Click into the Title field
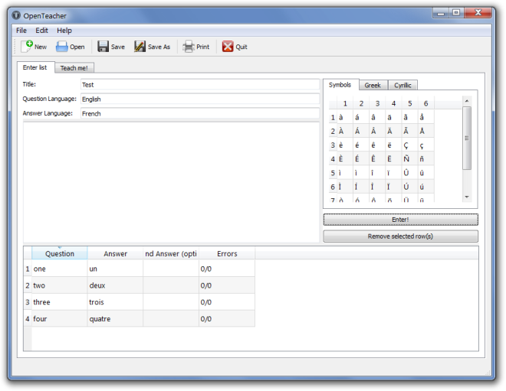This screenshot has height=391, width=506. click(200, 85)
